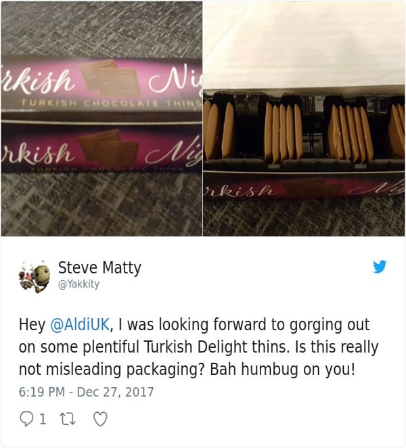Retweet using the retweet arrows icon

(x=68, y=419)
